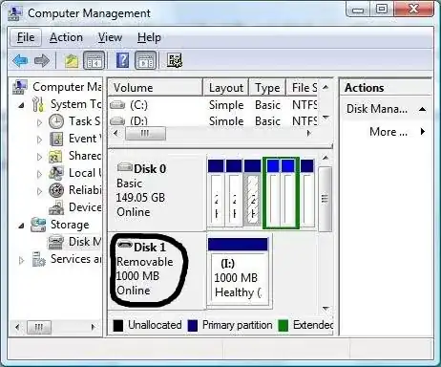
Task: Click Extended partition green legend swatch
Action: (x=283, y=325)
